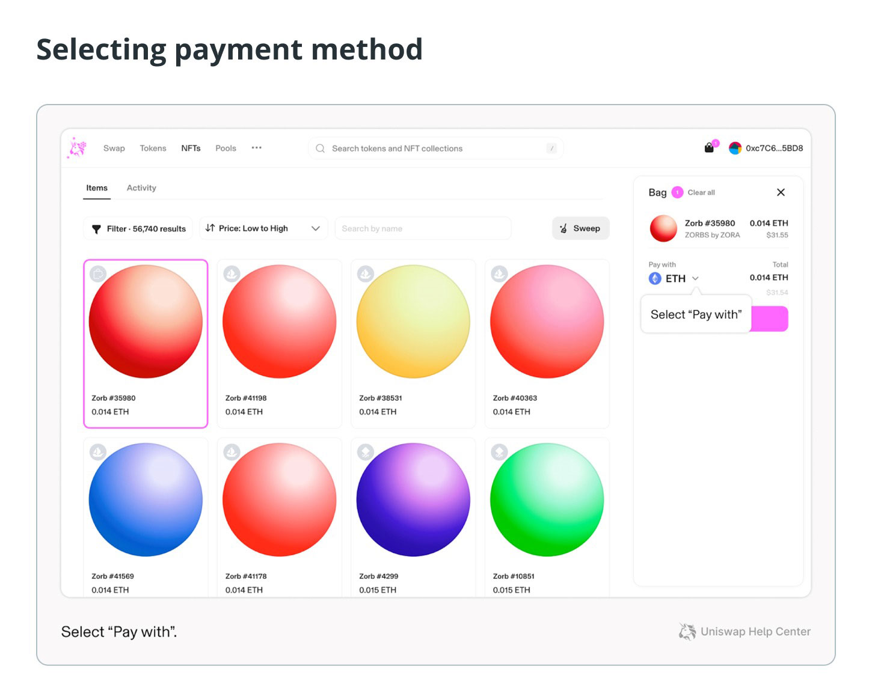Open the Pay with ETH chevron
872x699 pixels.
pos(695,278)
